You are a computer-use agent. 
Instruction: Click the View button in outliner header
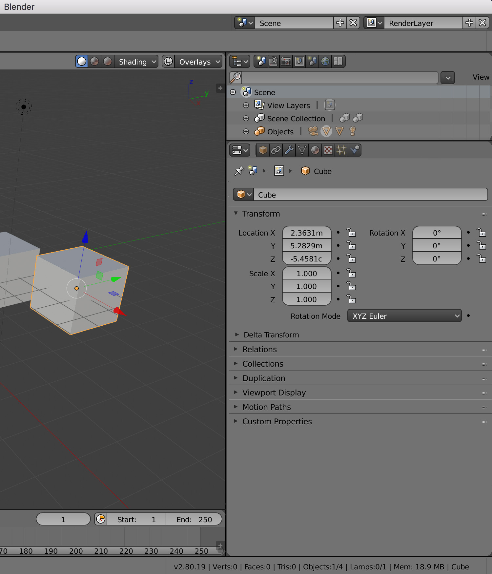tap(481, 77)
